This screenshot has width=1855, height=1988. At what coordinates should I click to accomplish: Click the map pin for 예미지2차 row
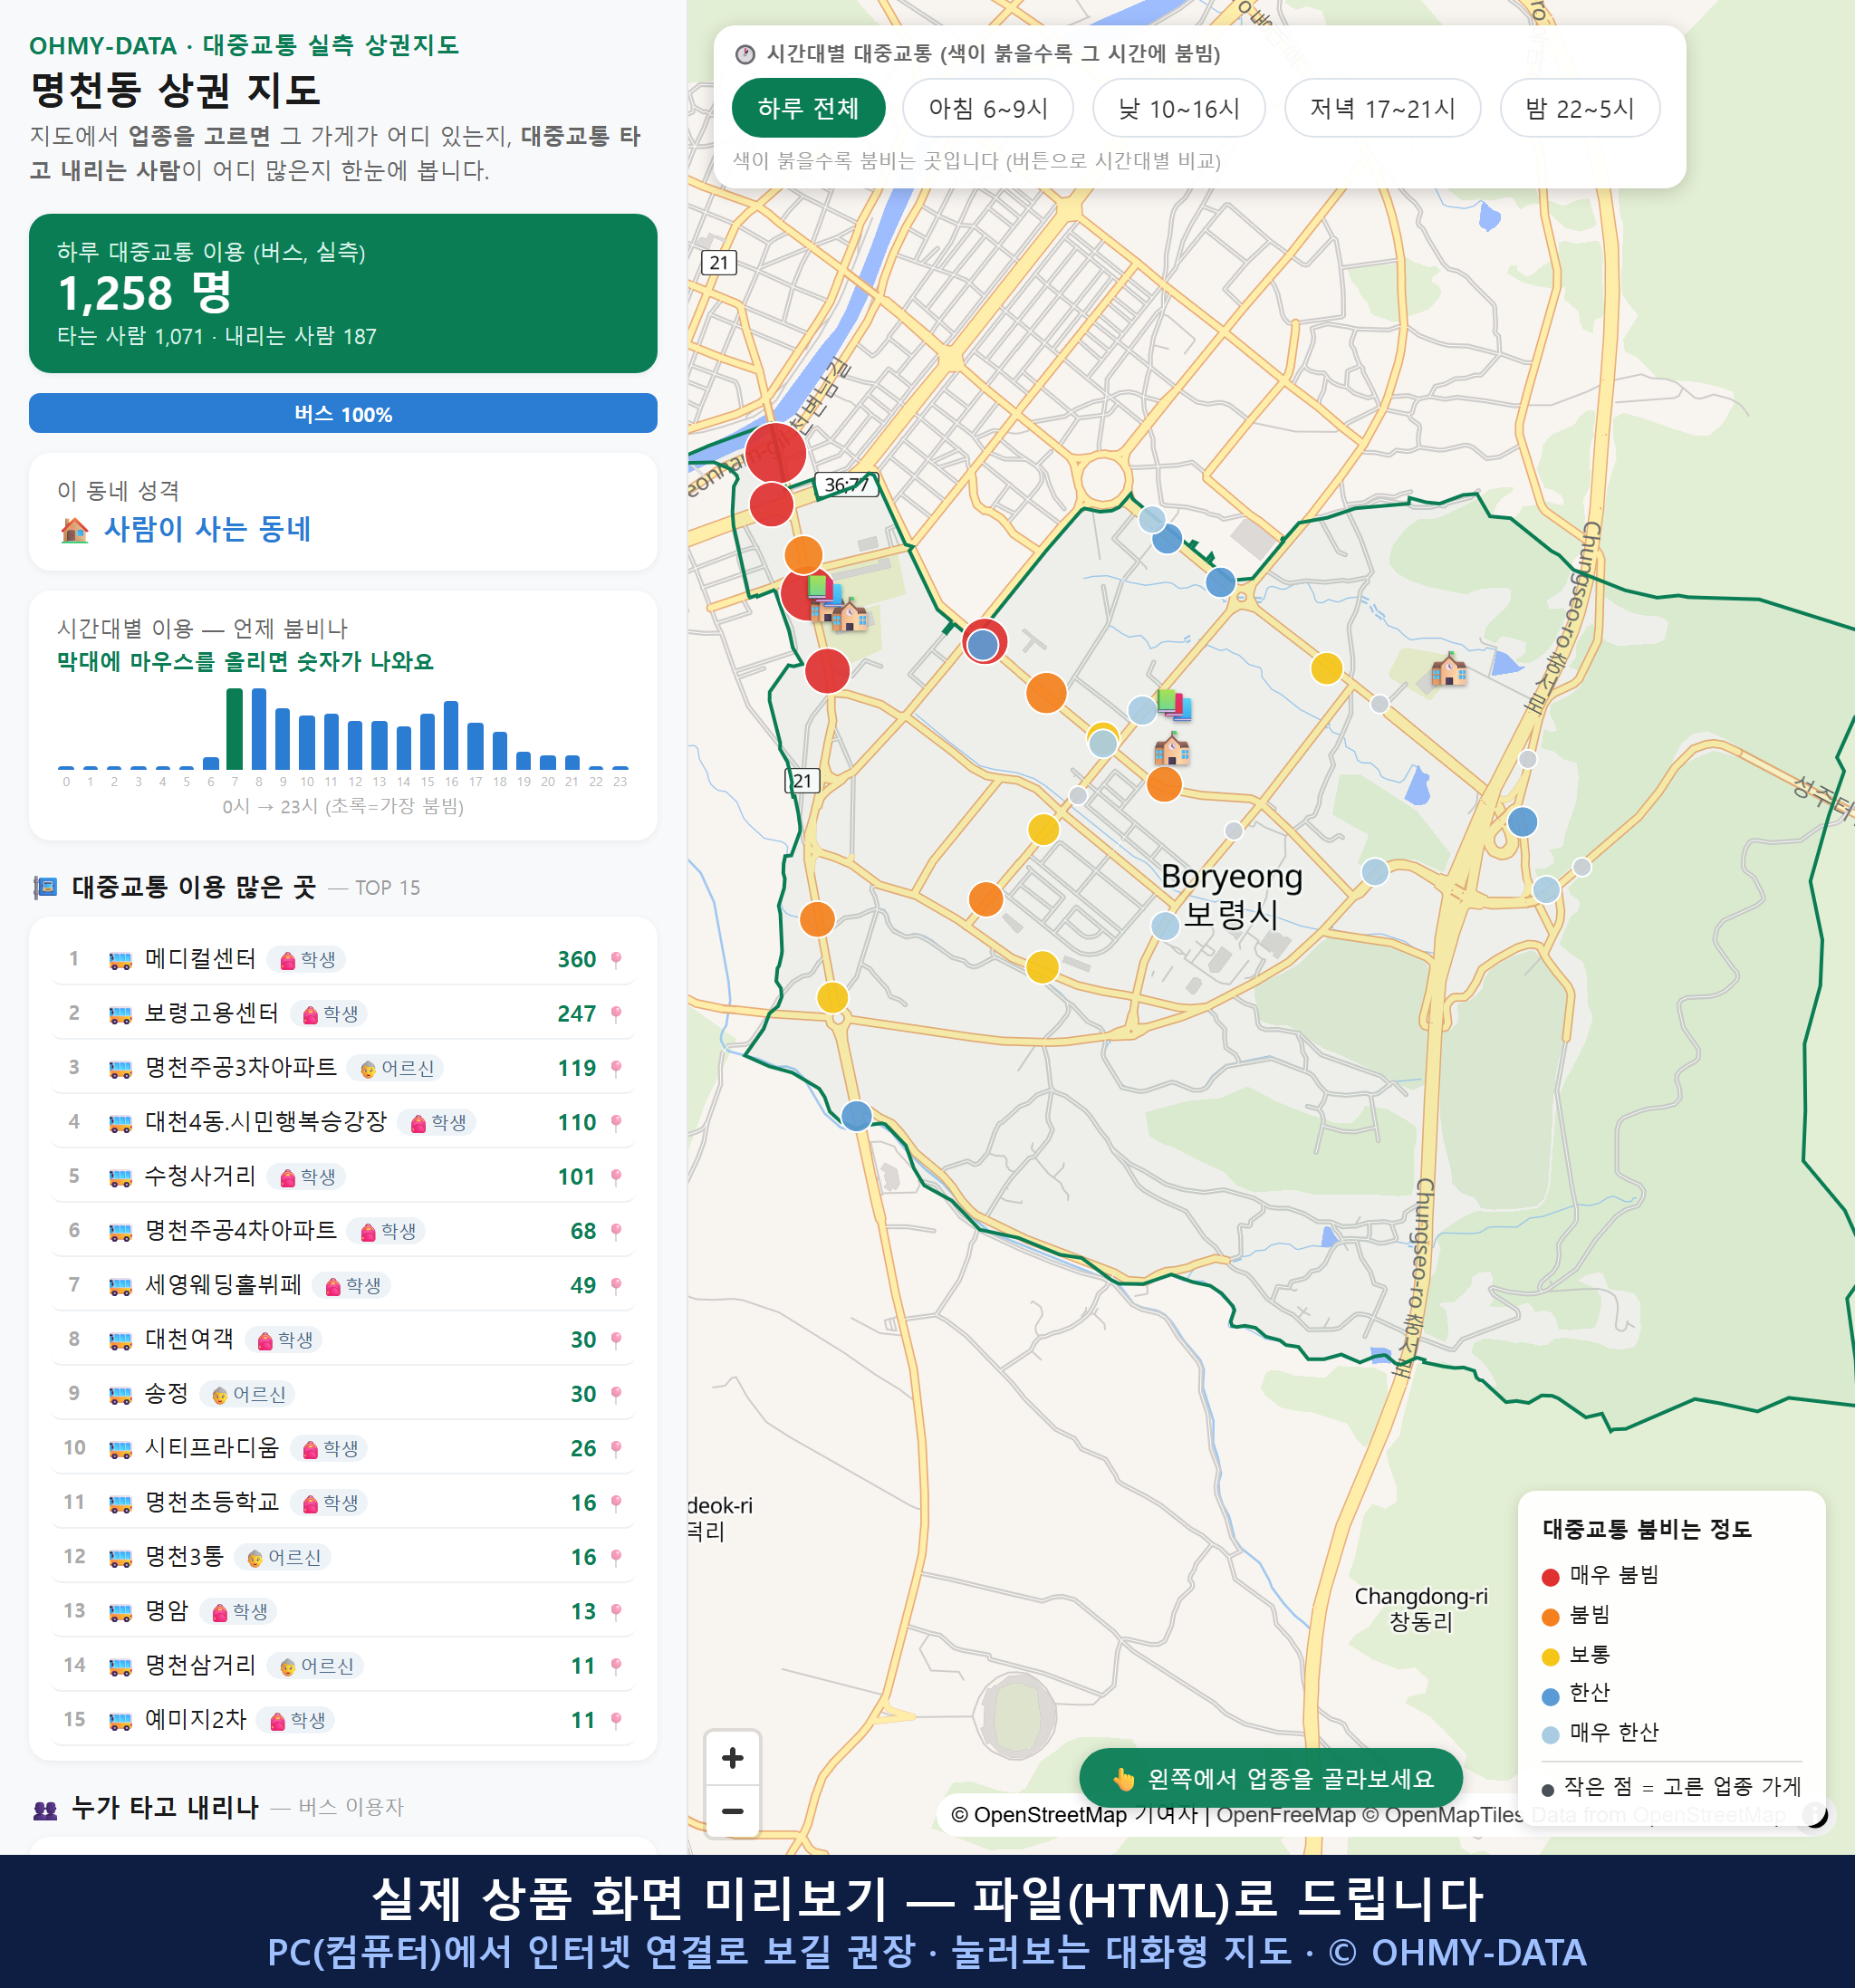[x=616, y=1720]
